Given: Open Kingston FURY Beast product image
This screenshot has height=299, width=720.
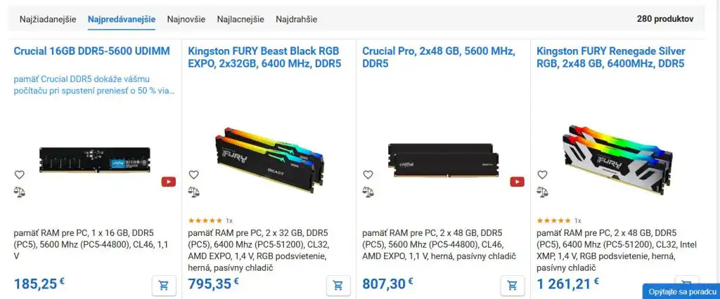Looking at the screenshot, I should coord(269,161).
